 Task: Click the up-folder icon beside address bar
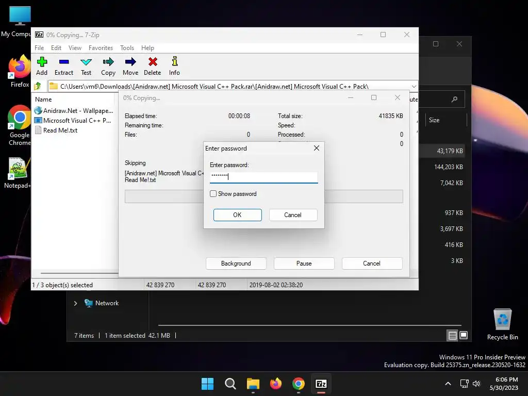click(38, 86)
